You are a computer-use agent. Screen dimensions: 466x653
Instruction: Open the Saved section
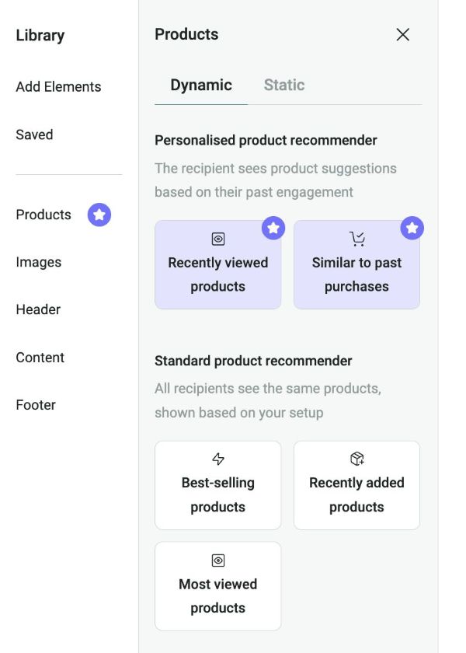tap(34, 134)
